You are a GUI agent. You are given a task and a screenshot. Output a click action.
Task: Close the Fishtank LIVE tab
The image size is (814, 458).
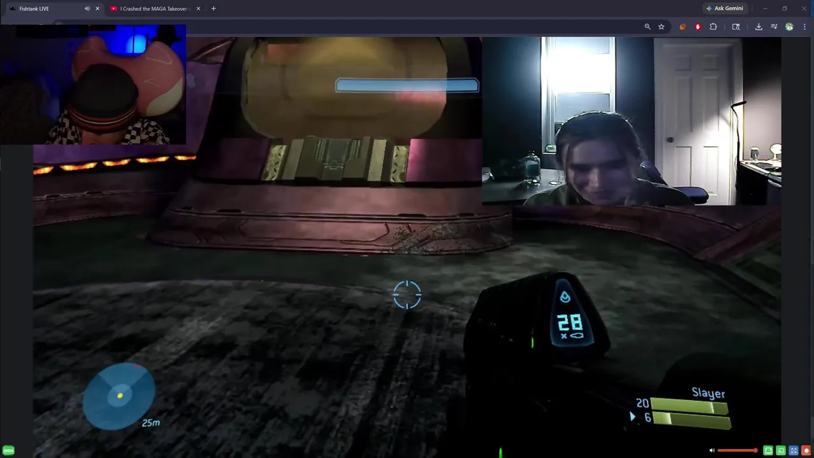click(97, 9)
